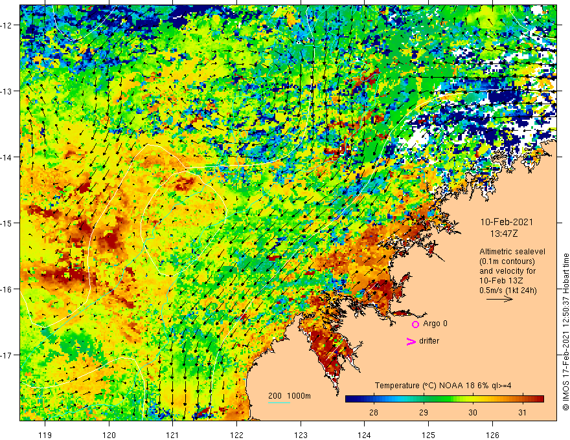Click the 'Altimetric sealevel' legend text
Image resolution: width=570 pixels, height=440 pixels.
(512, 252)
